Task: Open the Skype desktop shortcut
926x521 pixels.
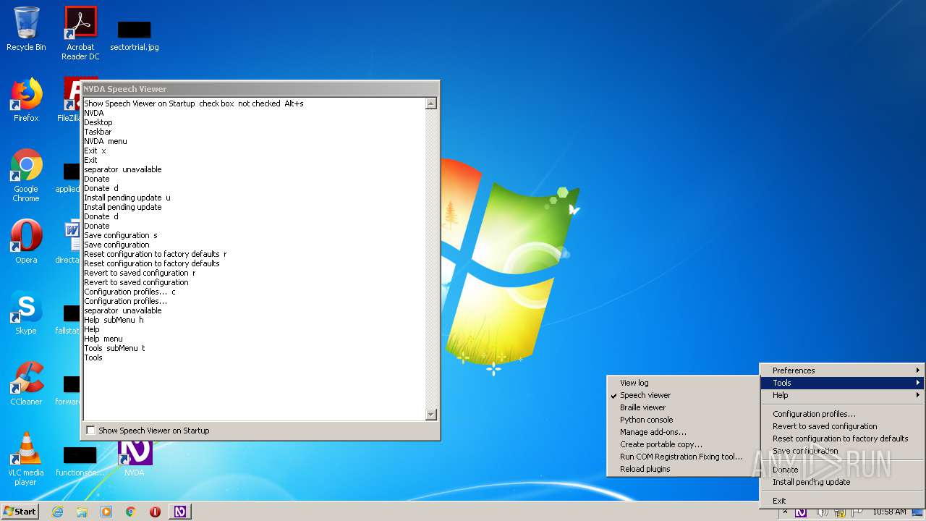Action: coord(26,312)
